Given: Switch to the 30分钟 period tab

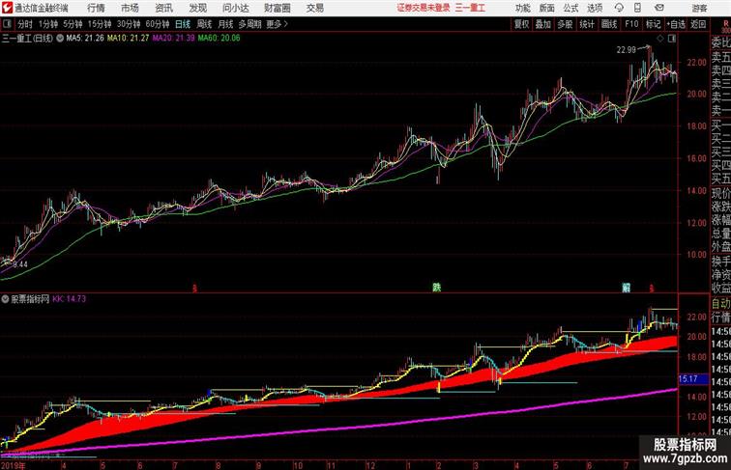Looking at the screenshot, I should [x=129, y=24].
